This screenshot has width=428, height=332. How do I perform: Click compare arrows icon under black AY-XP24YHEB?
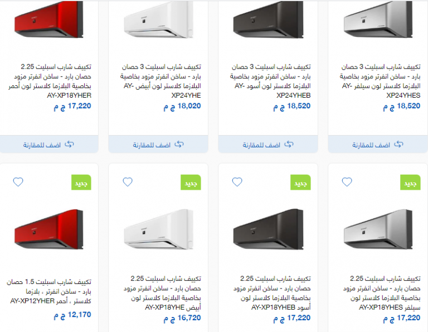(289, 145)
